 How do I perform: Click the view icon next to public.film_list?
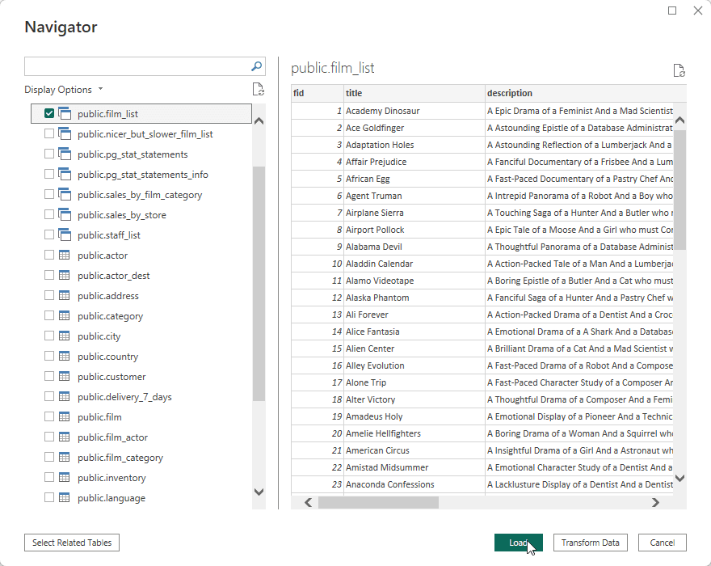point(65,113)
